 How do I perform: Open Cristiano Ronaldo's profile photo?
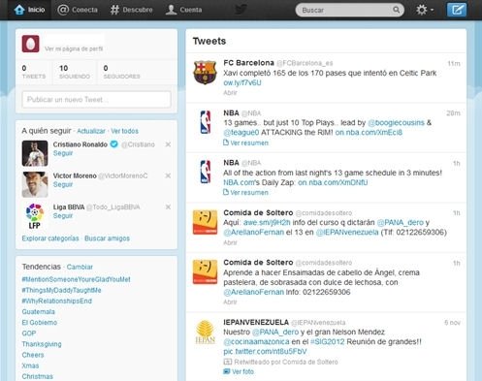click(35, 153)
